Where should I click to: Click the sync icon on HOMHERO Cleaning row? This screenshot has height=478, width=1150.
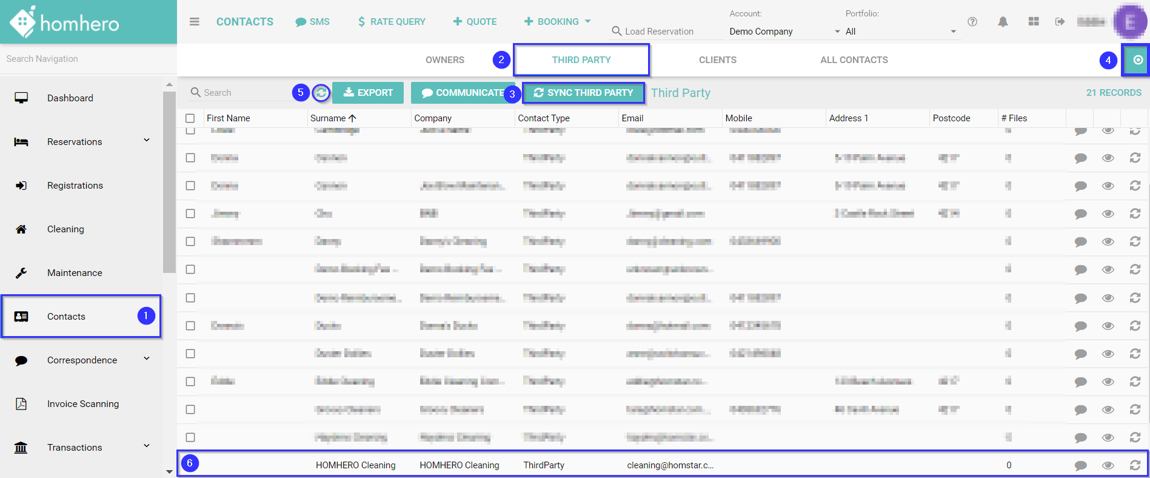click(1135, 465)
